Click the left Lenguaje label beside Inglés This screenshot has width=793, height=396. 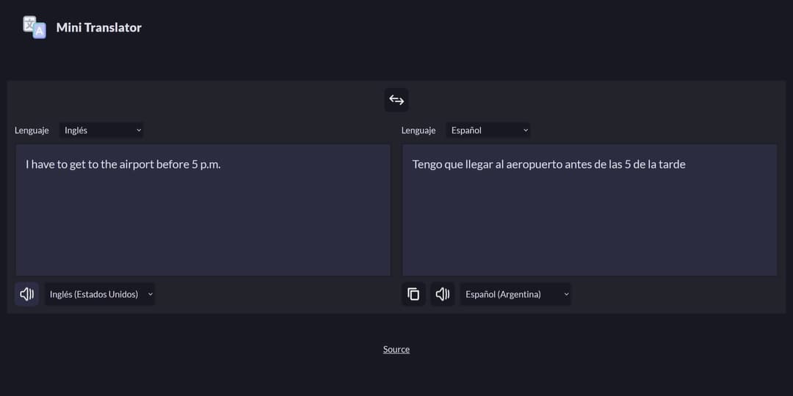coord(32,131)
